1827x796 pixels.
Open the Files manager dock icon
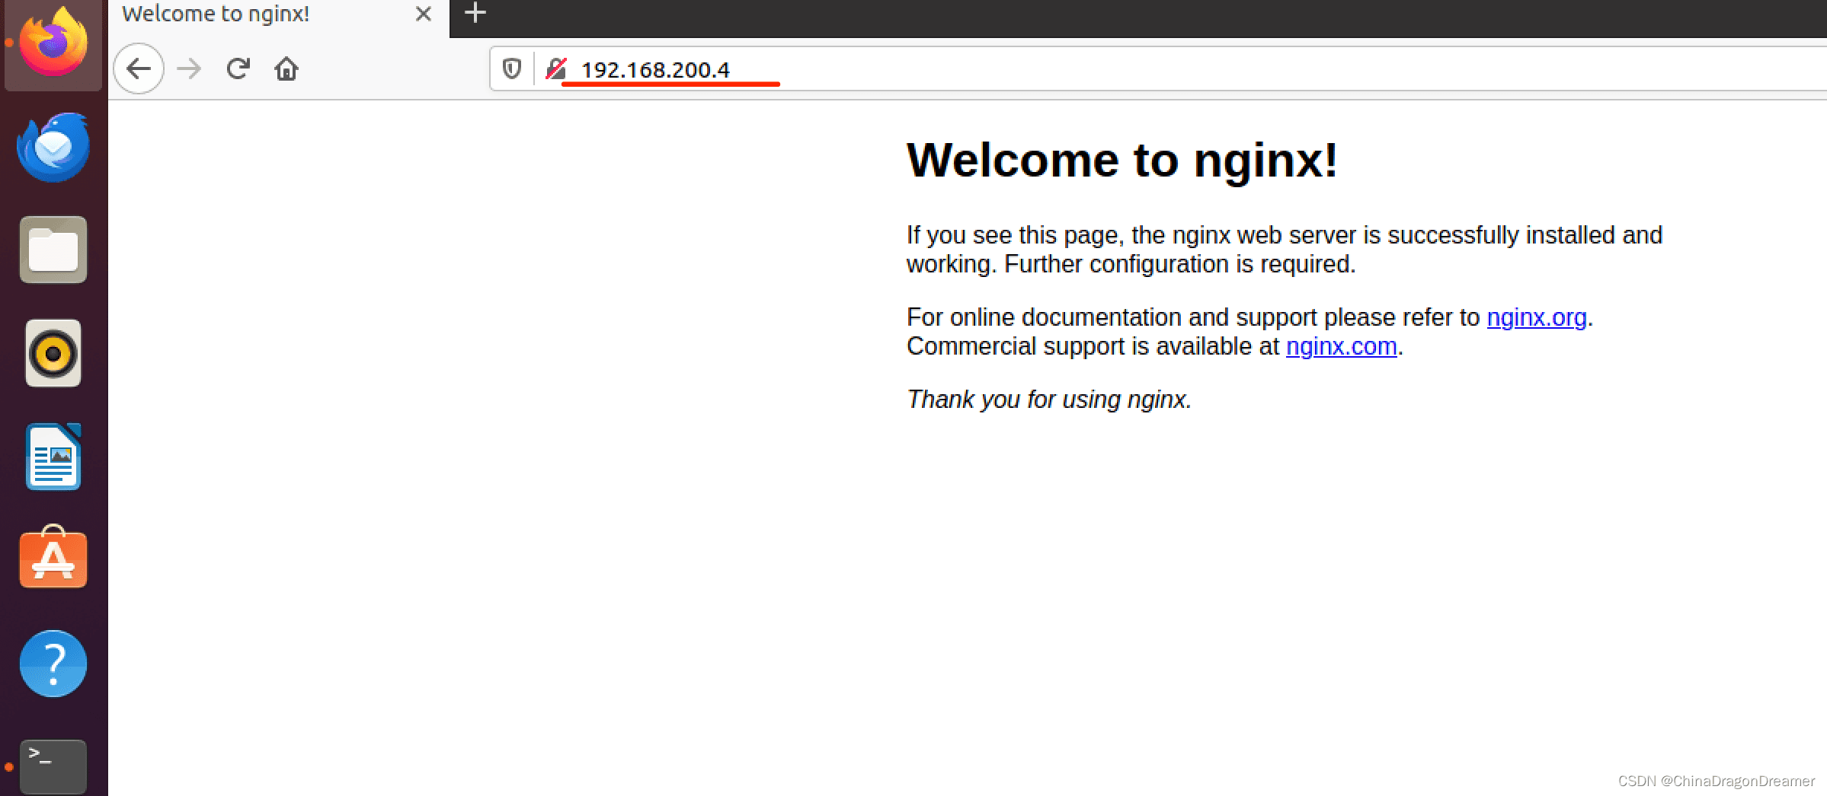[x=53, y=250]
